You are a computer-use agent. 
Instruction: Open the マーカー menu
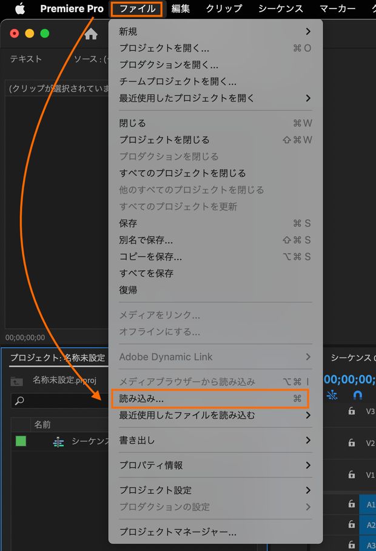337,8
